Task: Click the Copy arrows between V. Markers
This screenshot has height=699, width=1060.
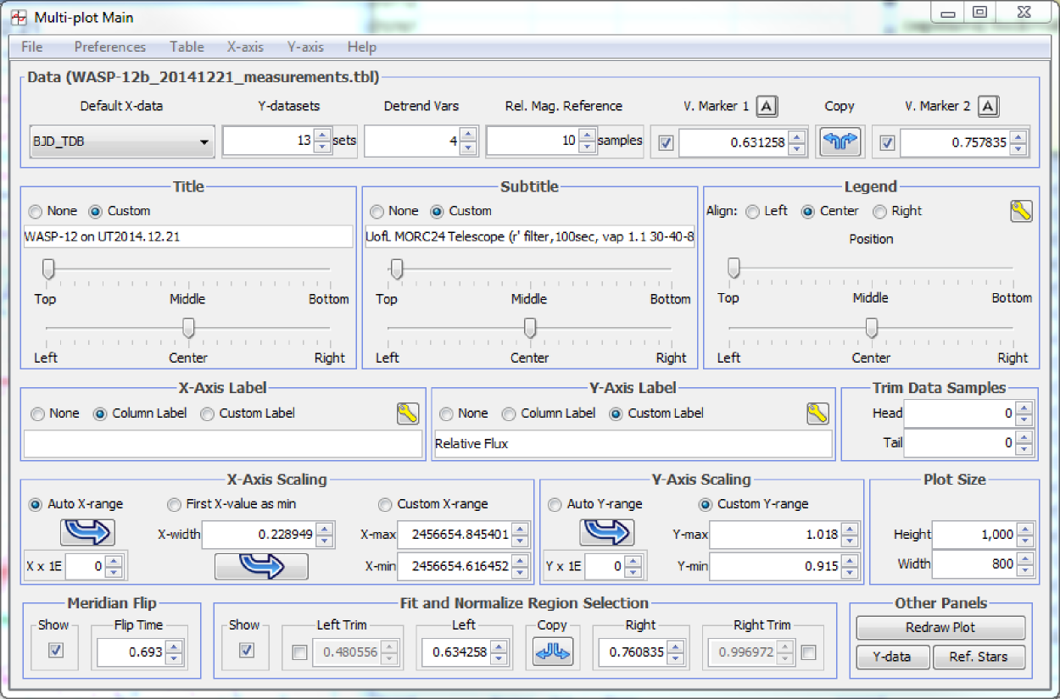Action: coord(840,142)
